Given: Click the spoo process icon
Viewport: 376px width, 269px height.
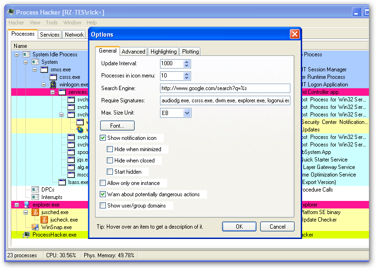Looking at the screenshot, I should point(71,152).
